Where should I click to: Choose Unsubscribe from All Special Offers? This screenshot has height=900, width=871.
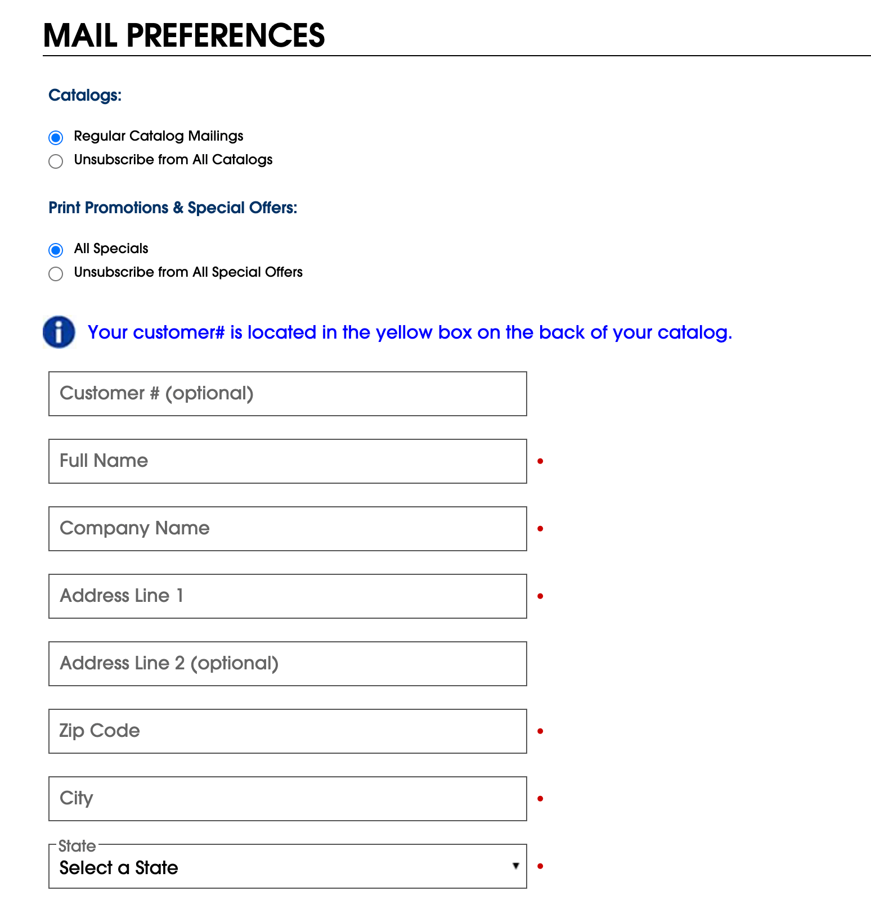tap(56, 274)
